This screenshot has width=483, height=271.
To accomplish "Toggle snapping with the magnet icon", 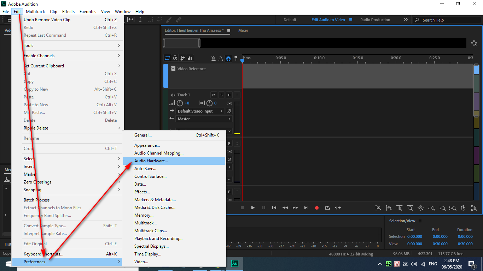I will [228, 58].
